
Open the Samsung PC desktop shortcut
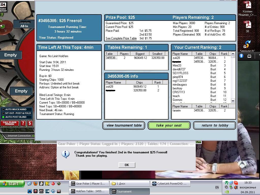[247, 46]
